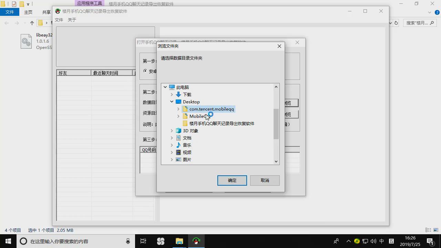Screen dimensions: 441x248
Task: Open Explorer 主页 ribbon tab
Action: pyautogui.click(x=28, y=12)
